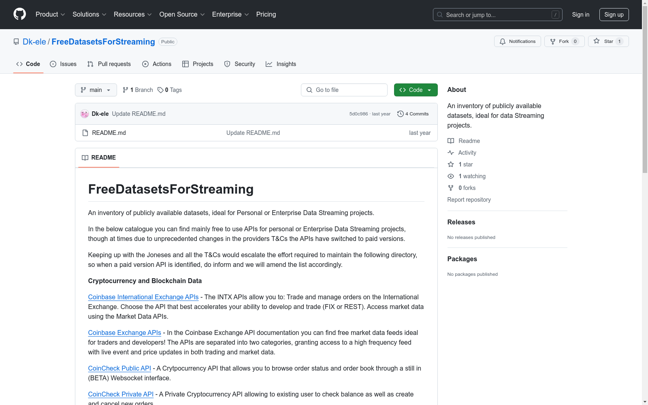View the 4 Commits history
The width and height of the screenshot is (648, 405).
(x=413, y=114)
